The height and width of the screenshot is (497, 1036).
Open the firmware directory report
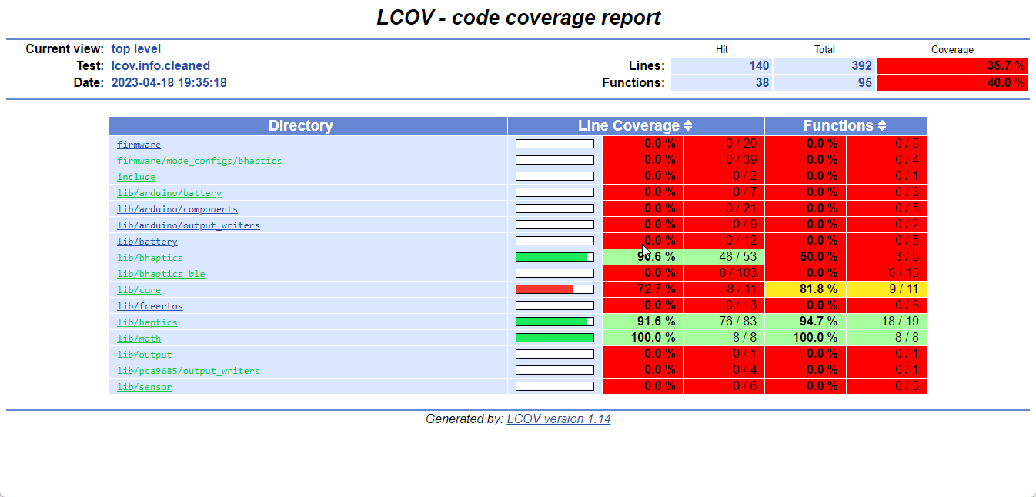click(139, 144)
